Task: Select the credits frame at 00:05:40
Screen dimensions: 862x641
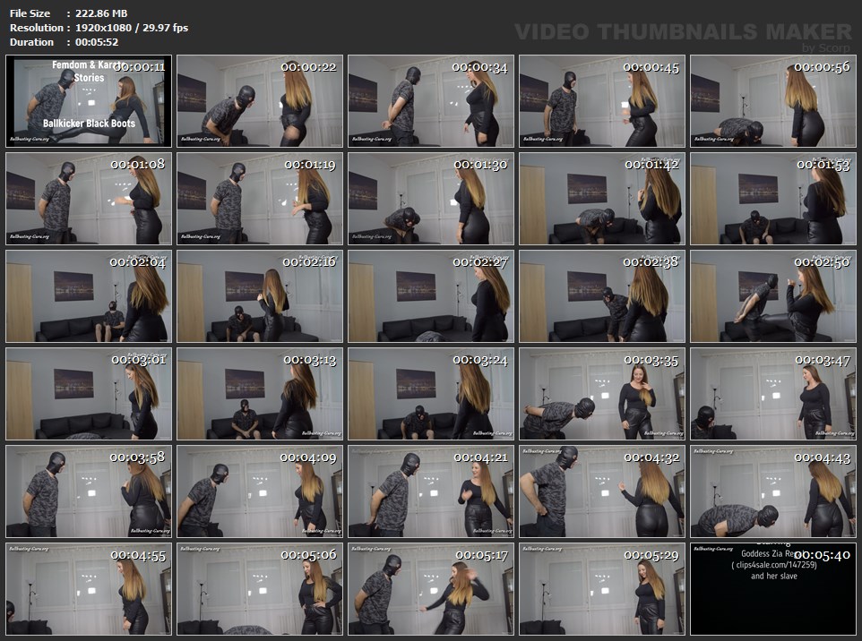Action: (x=773, y=589)
